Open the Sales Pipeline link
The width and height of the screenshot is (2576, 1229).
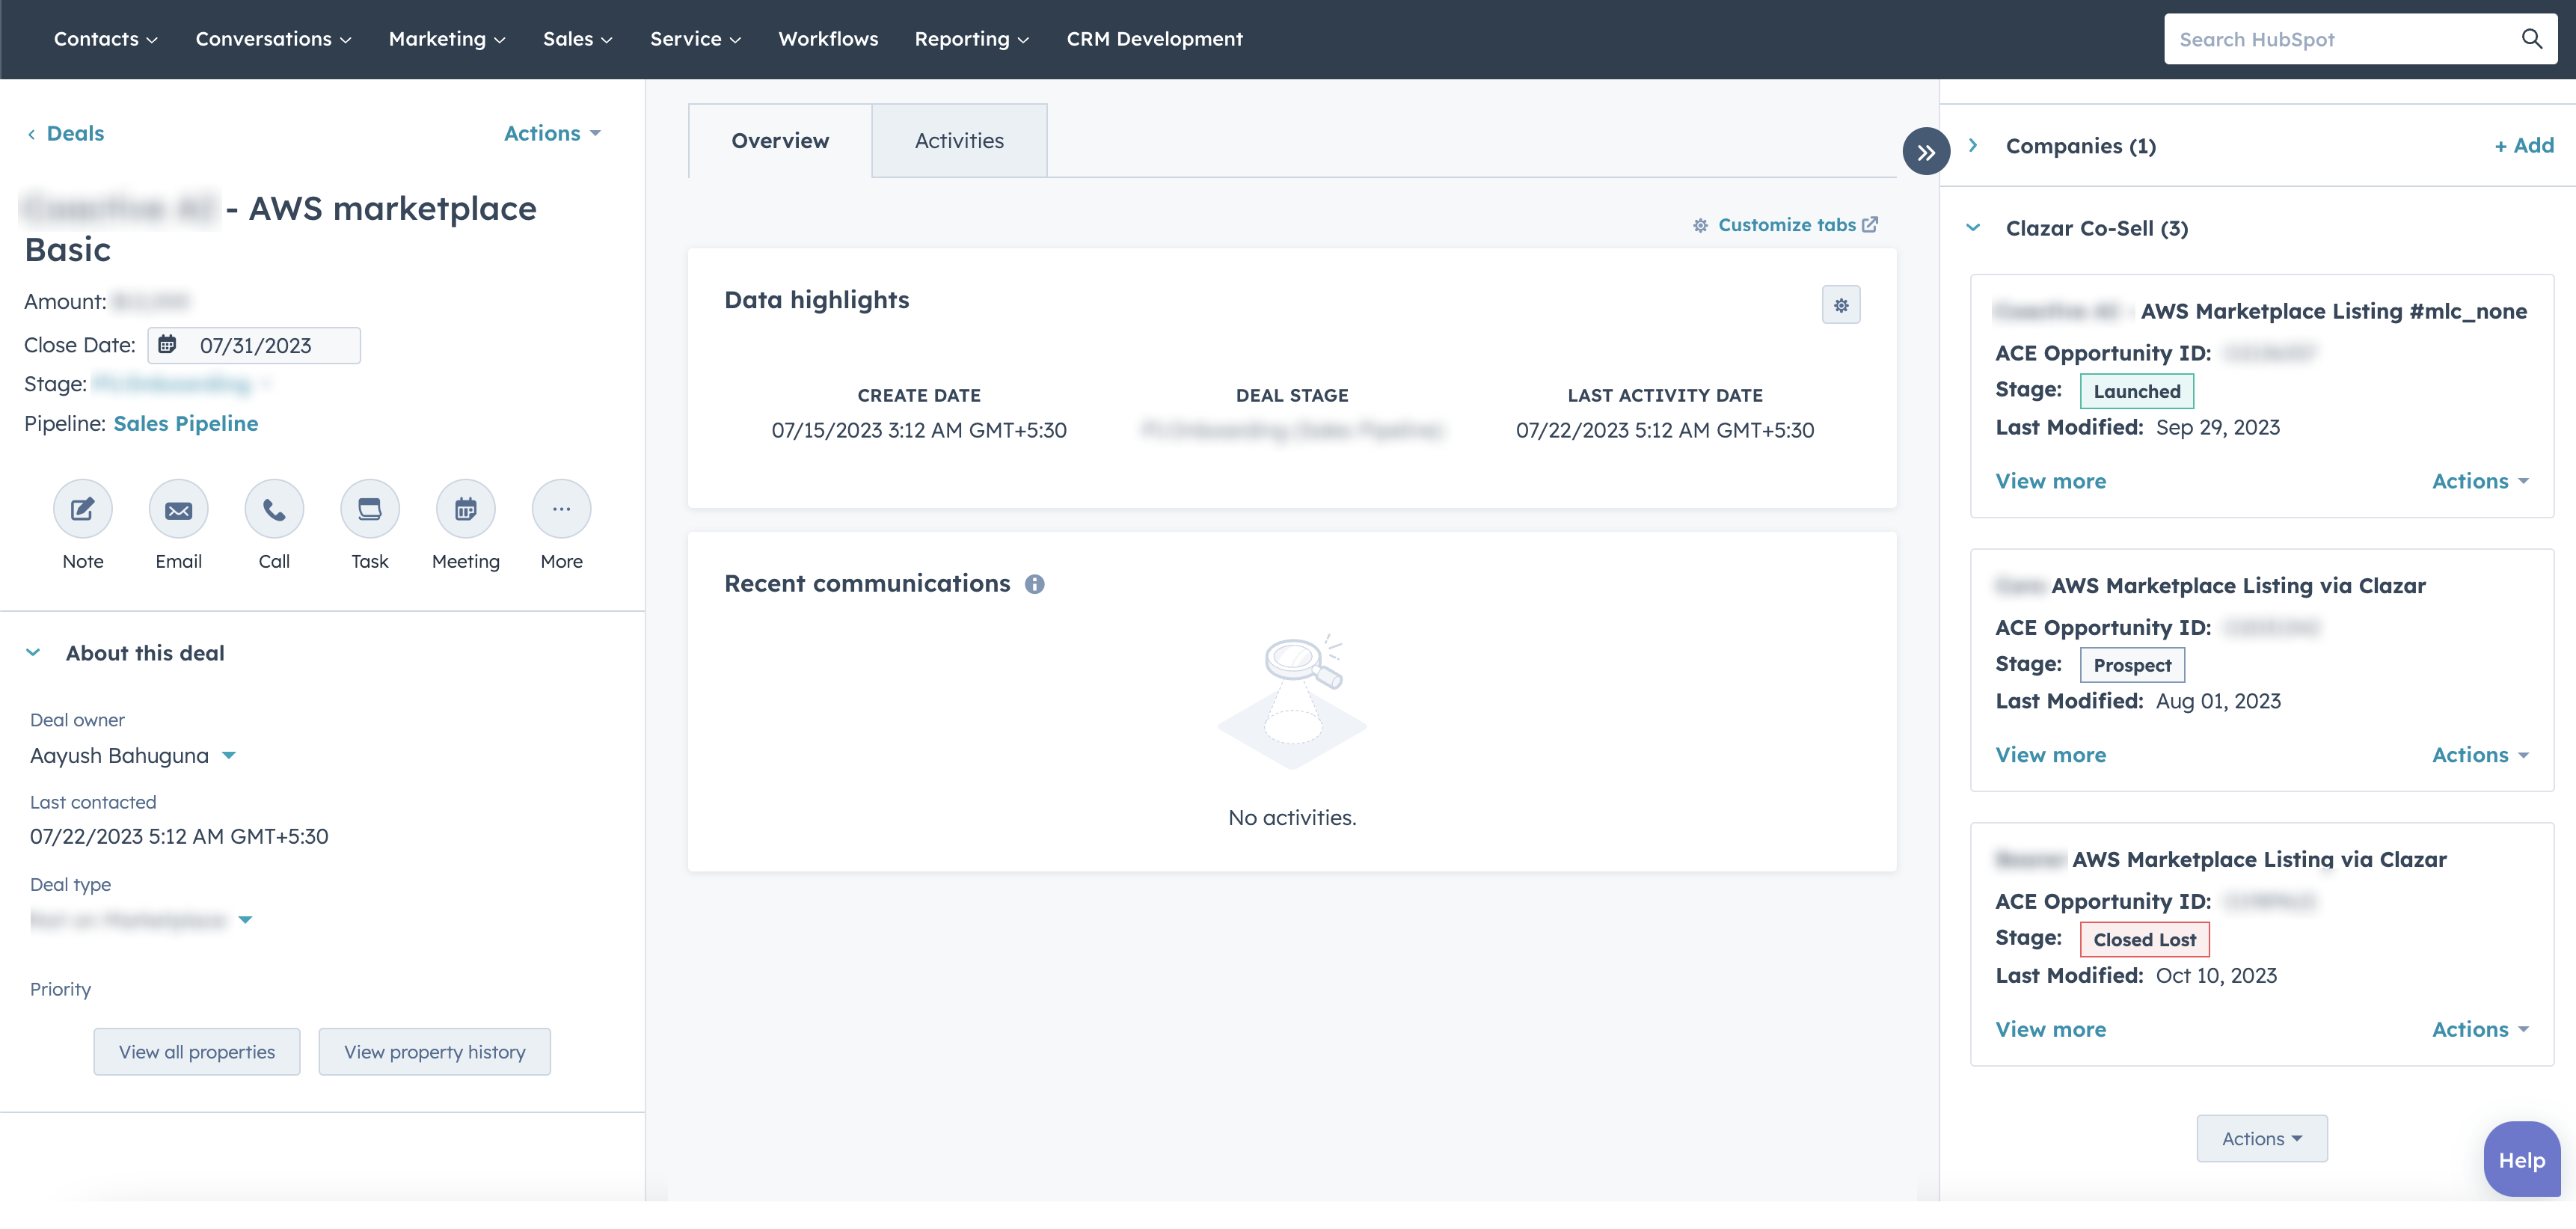click(x=186, y=424)
